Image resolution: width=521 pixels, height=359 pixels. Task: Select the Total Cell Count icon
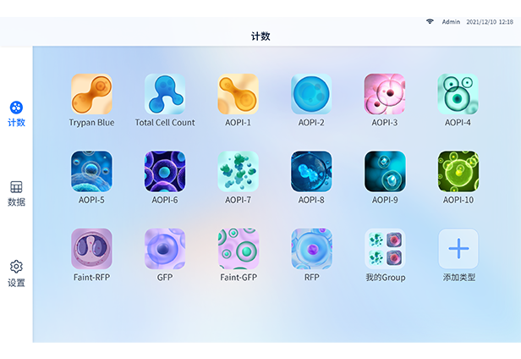[165, 94]
